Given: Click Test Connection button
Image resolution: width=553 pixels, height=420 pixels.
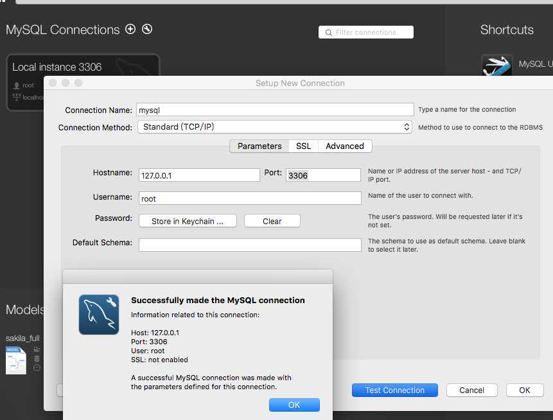Looking at the screenshot, I should pos(394,390).
